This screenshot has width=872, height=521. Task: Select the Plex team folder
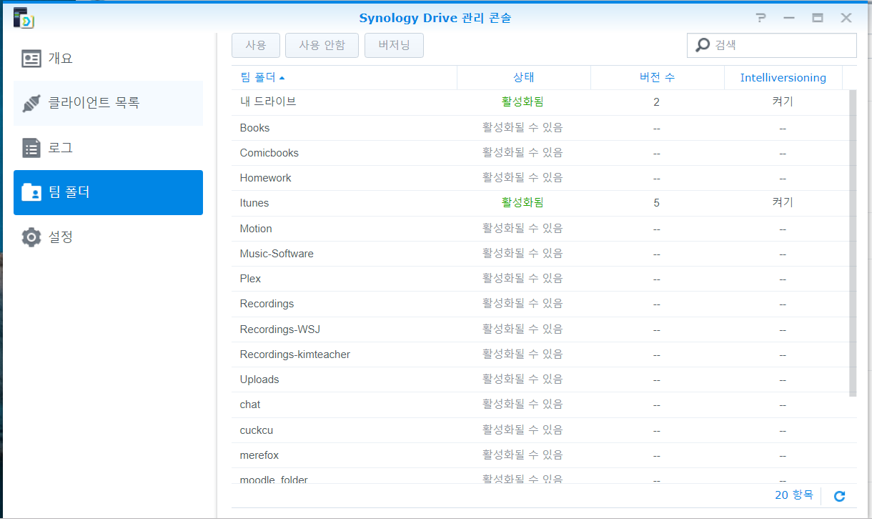coord(540,279)
